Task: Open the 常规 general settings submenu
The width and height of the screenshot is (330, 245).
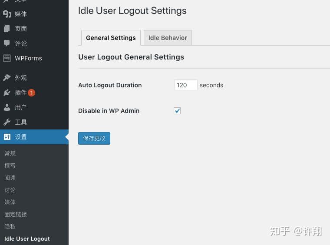Action: [x=10, y=153]
